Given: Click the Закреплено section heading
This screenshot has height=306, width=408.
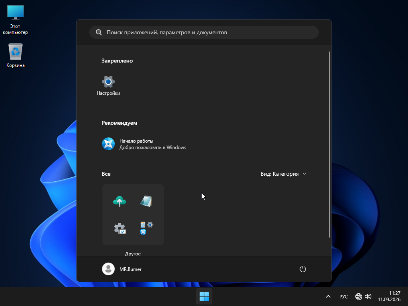Looking at the screenshot, I should tap(117, 61).
